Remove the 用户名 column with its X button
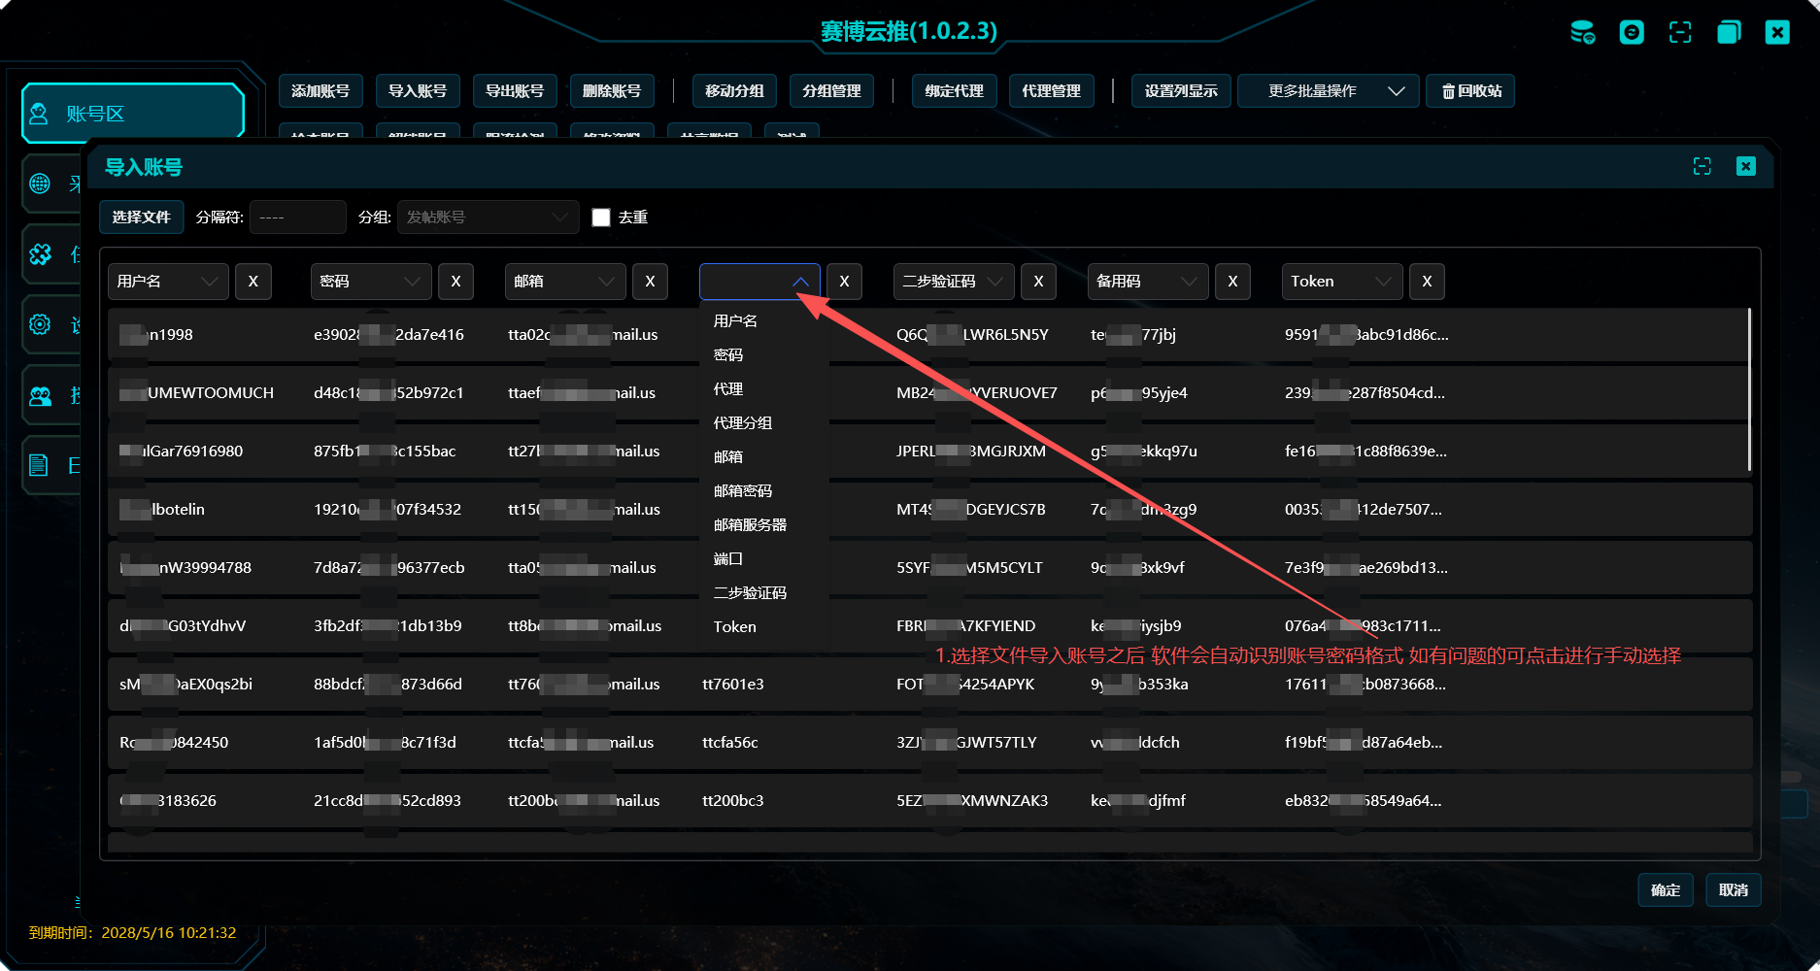This screenshot has width=1820, height=971. tap(253, 282)
